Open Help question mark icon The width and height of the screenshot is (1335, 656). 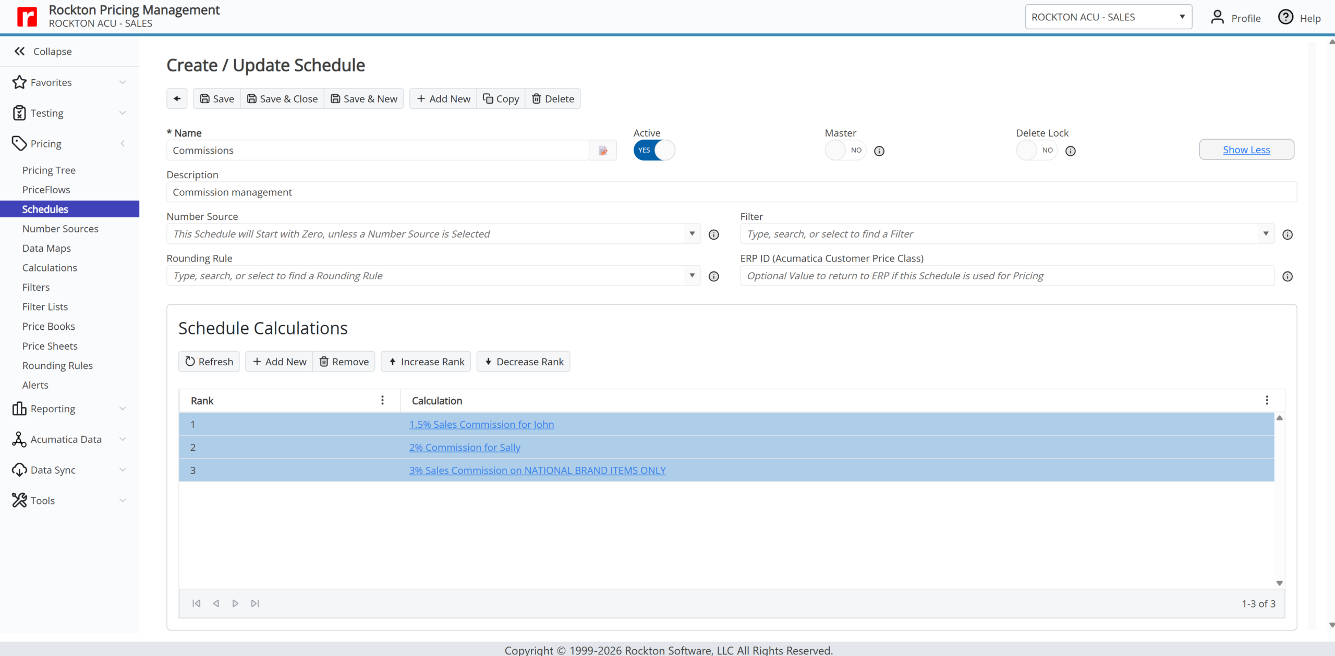tap(1285, 17)
